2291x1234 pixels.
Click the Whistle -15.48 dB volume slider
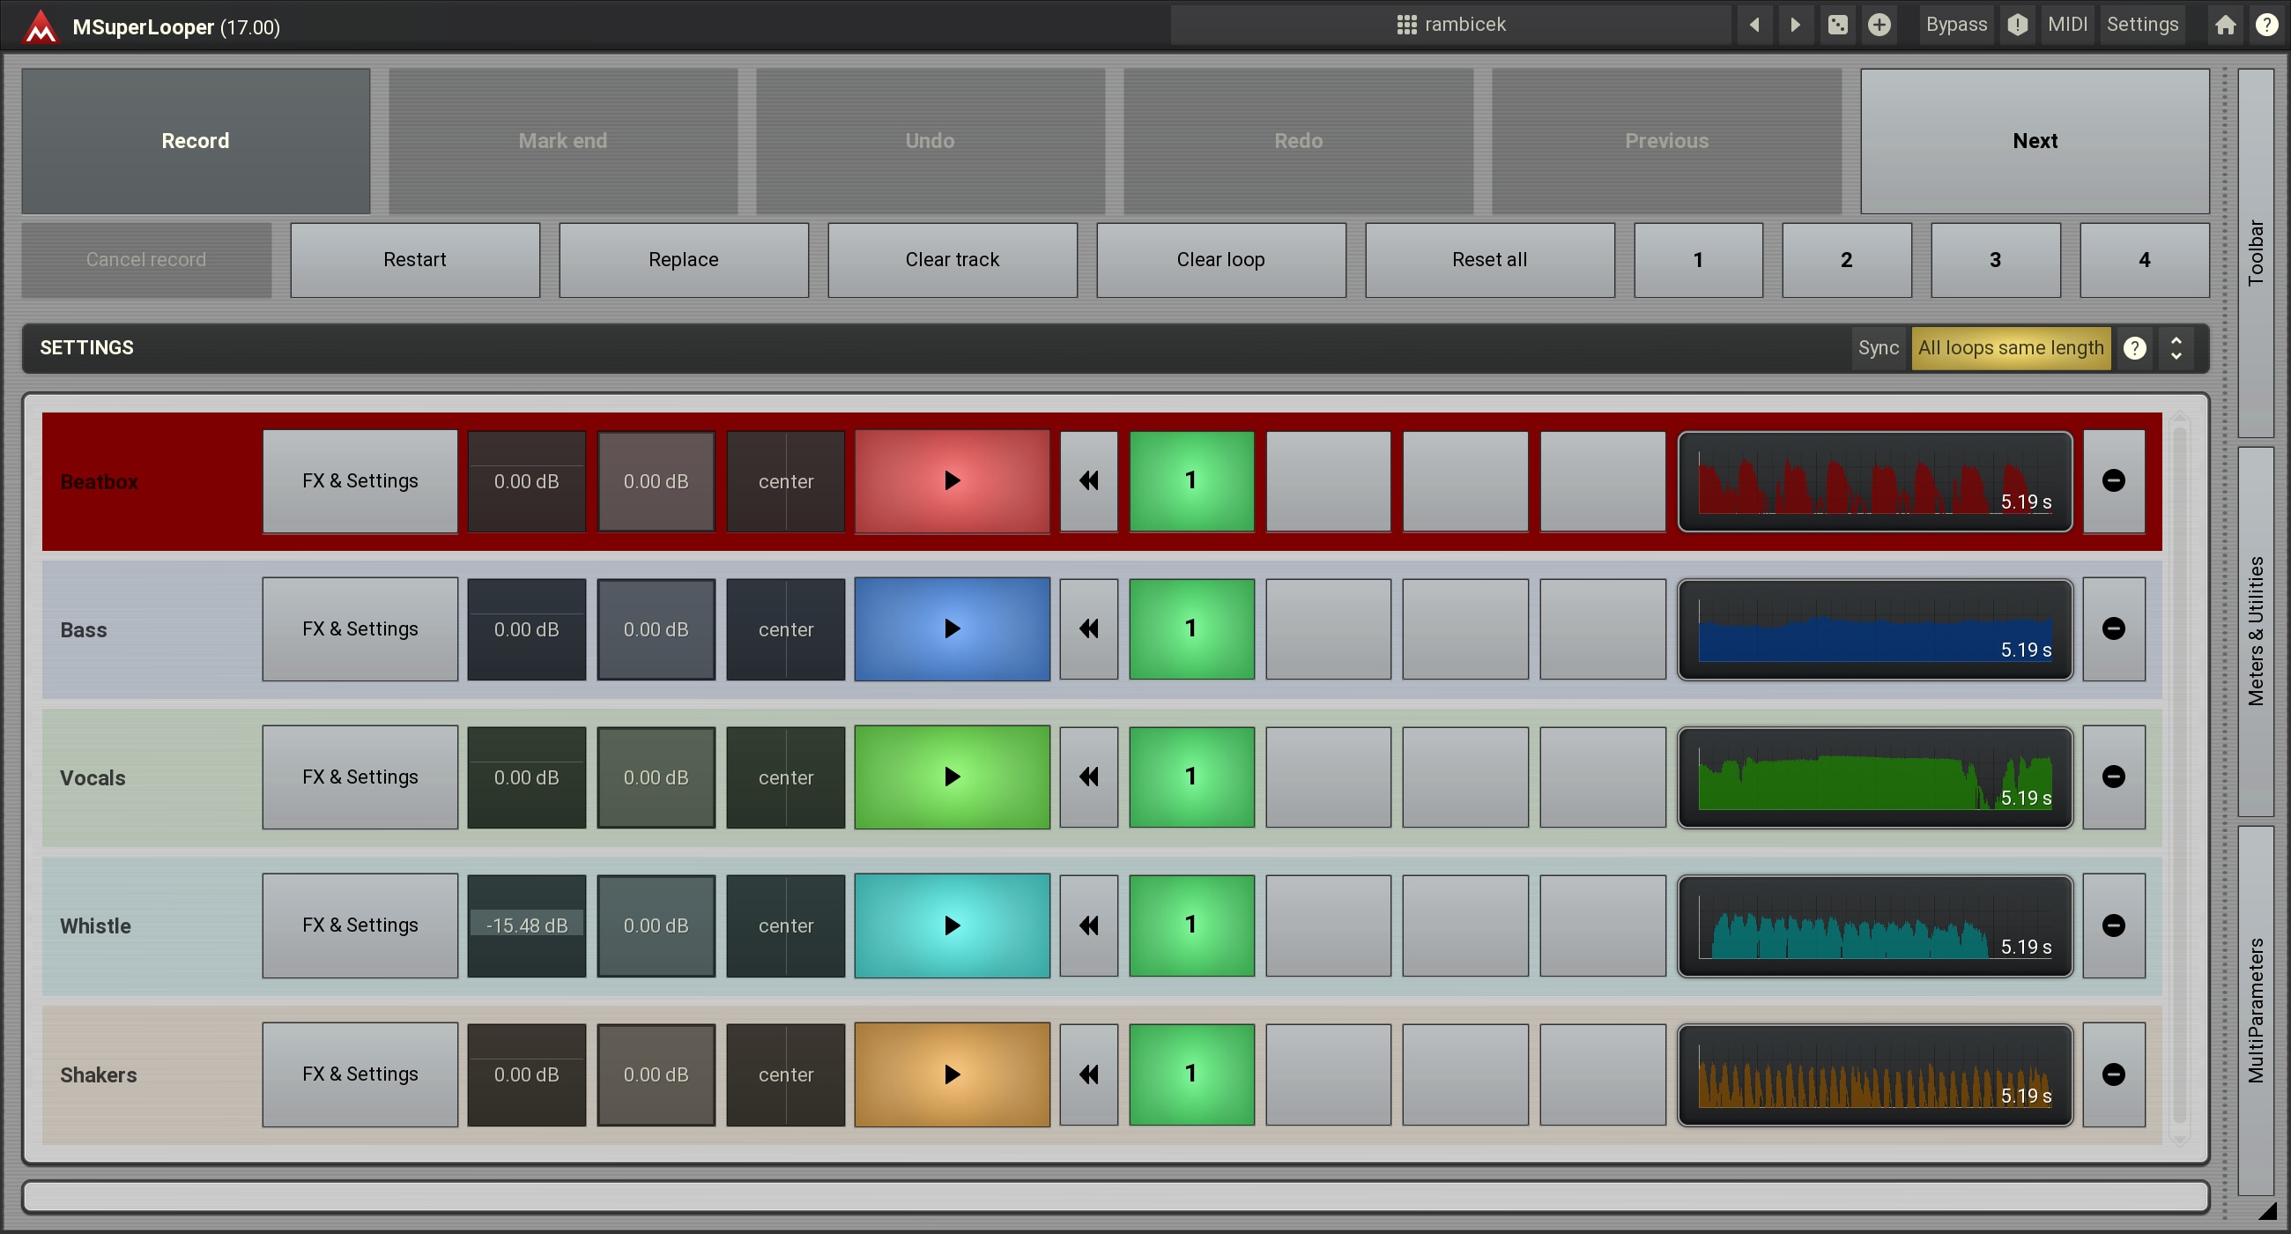(527, 925)
